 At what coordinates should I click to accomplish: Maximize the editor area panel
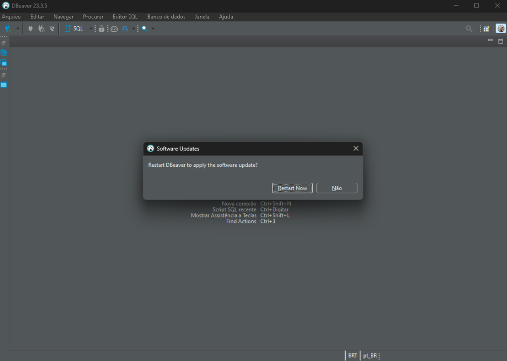tap(501, 41)
